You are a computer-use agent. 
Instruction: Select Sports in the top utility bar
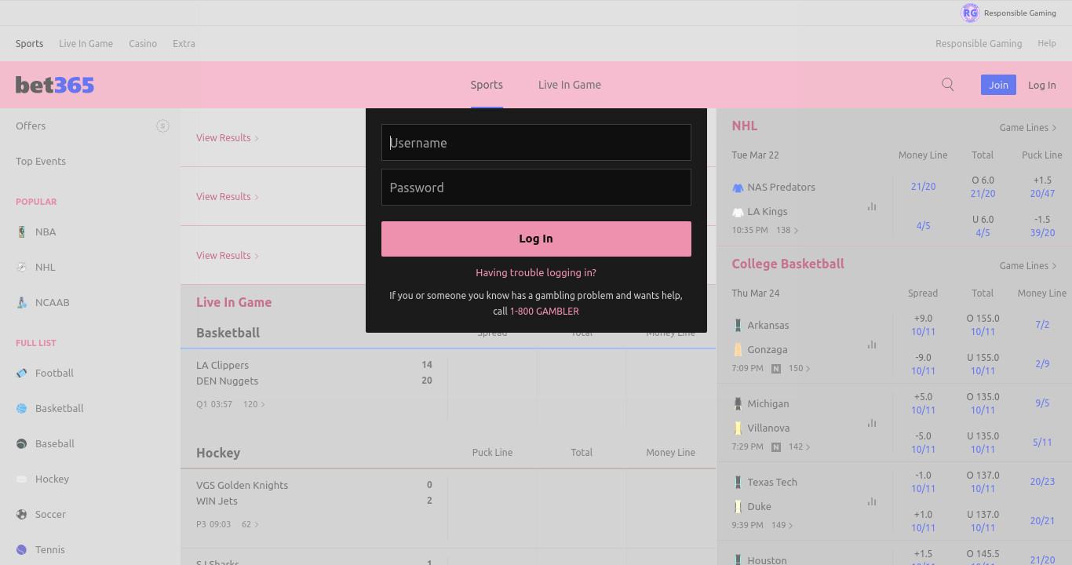30,43
